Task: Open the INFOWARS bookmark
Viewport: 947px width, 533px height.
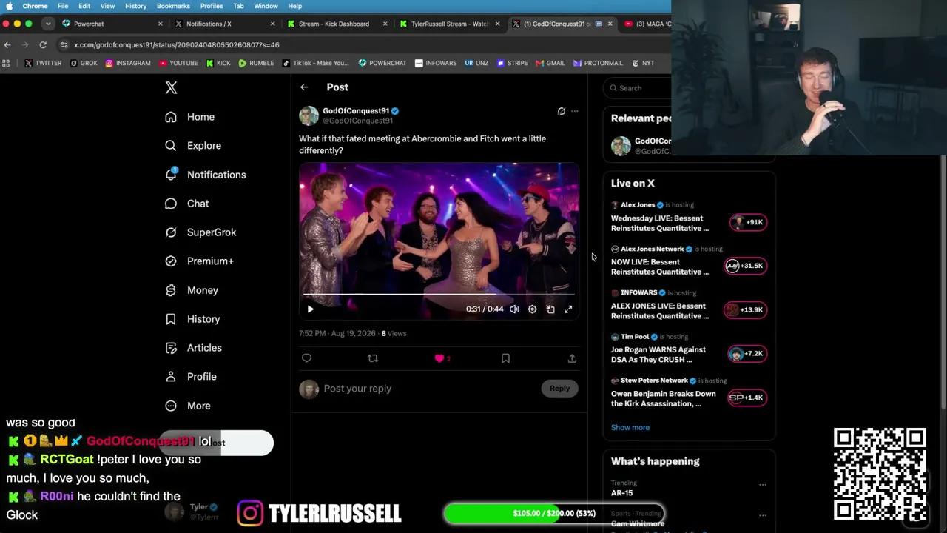Action: coord(436,64)
